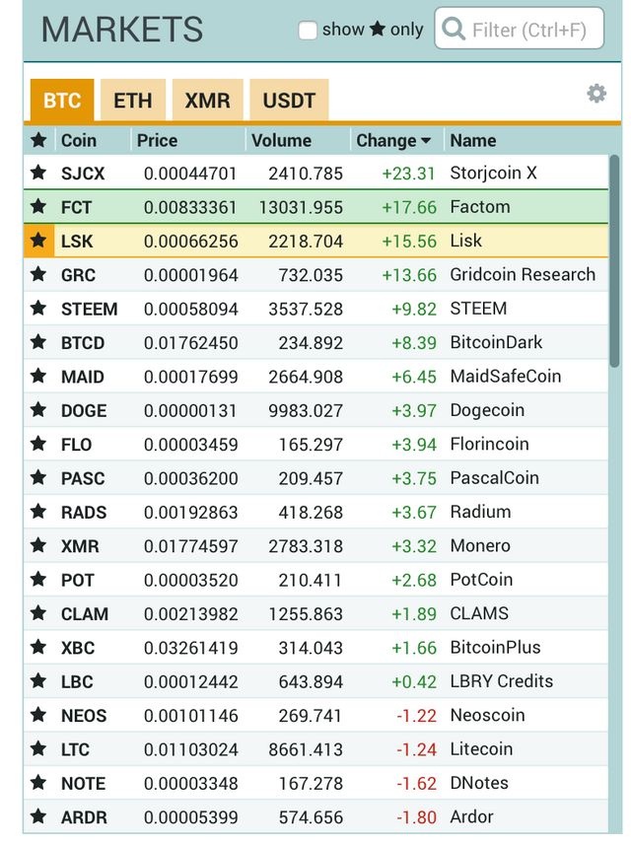The image size is (631, 844).
Task: Open the markets settings gear icon
Action: point(596,94)
